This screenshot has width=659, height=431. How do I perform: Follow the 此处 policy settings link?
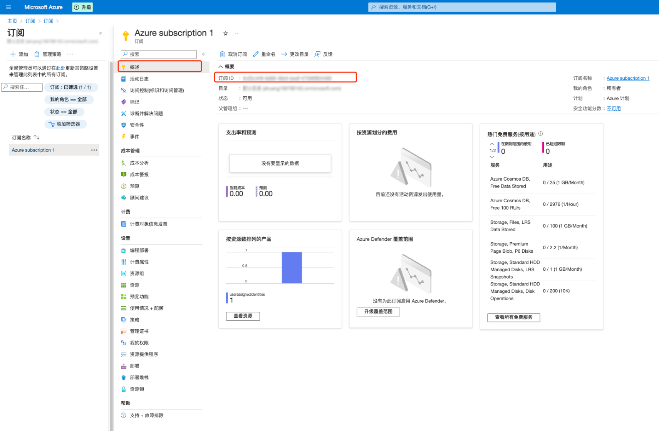(x=60, y=68)
